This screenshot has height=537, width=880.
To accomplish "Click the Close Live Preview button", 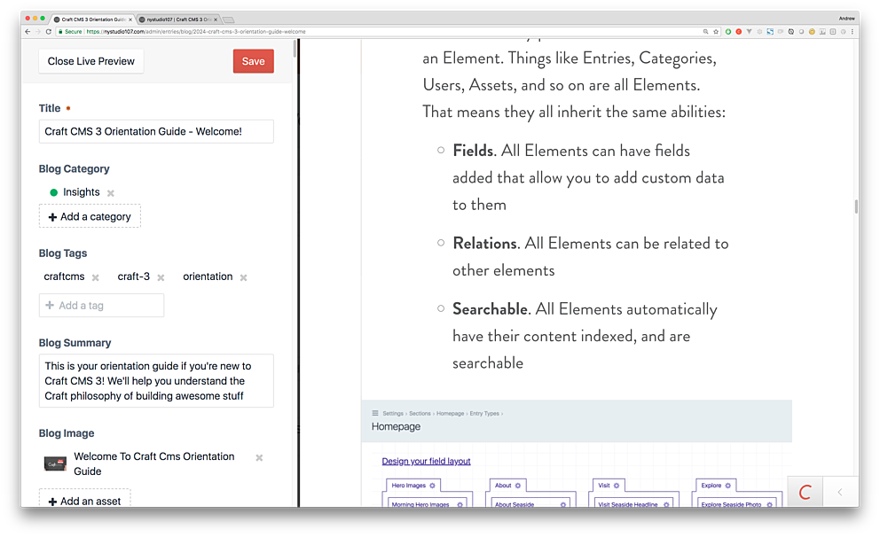I will tap(90, 61).
